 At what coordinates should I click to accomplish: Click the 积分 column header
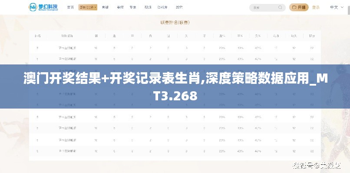[x=312, y=36]
